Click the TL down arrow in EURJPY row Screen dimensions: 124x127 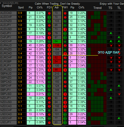[119, 66]
